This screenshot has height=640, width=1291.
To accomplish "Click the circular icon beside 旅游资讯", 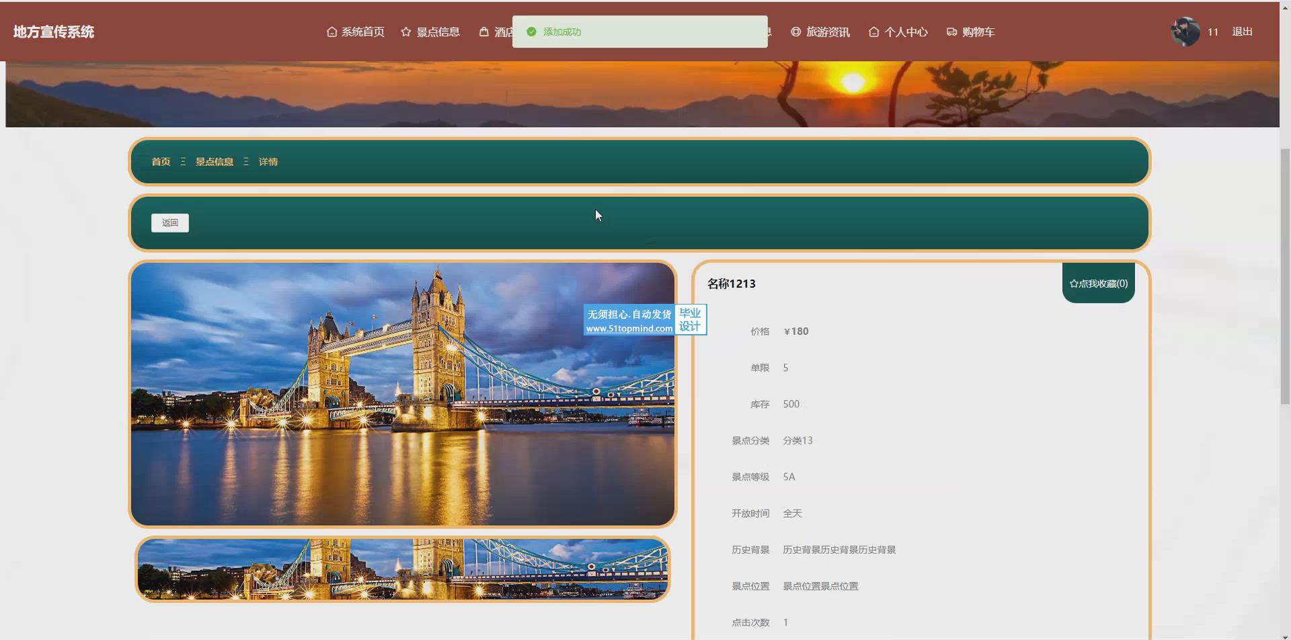I will tap(796, 32).
